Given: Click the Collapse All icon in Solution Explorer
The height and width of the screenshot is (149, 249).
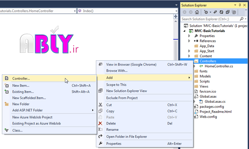Looking at the screenshot, I should [228, 12].
